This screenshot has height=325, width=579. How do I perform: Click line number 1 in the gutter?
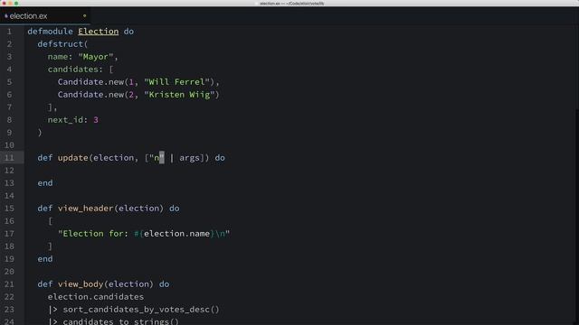click(9, 32)
